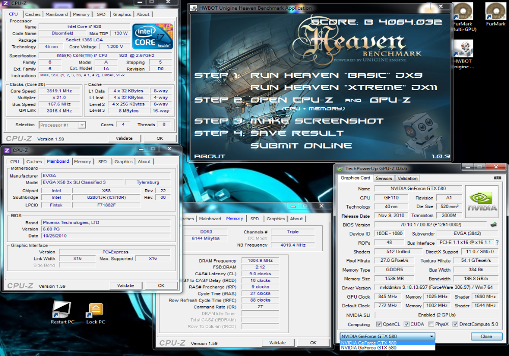Click OK in Mainboard CPU-Z window

161,285
